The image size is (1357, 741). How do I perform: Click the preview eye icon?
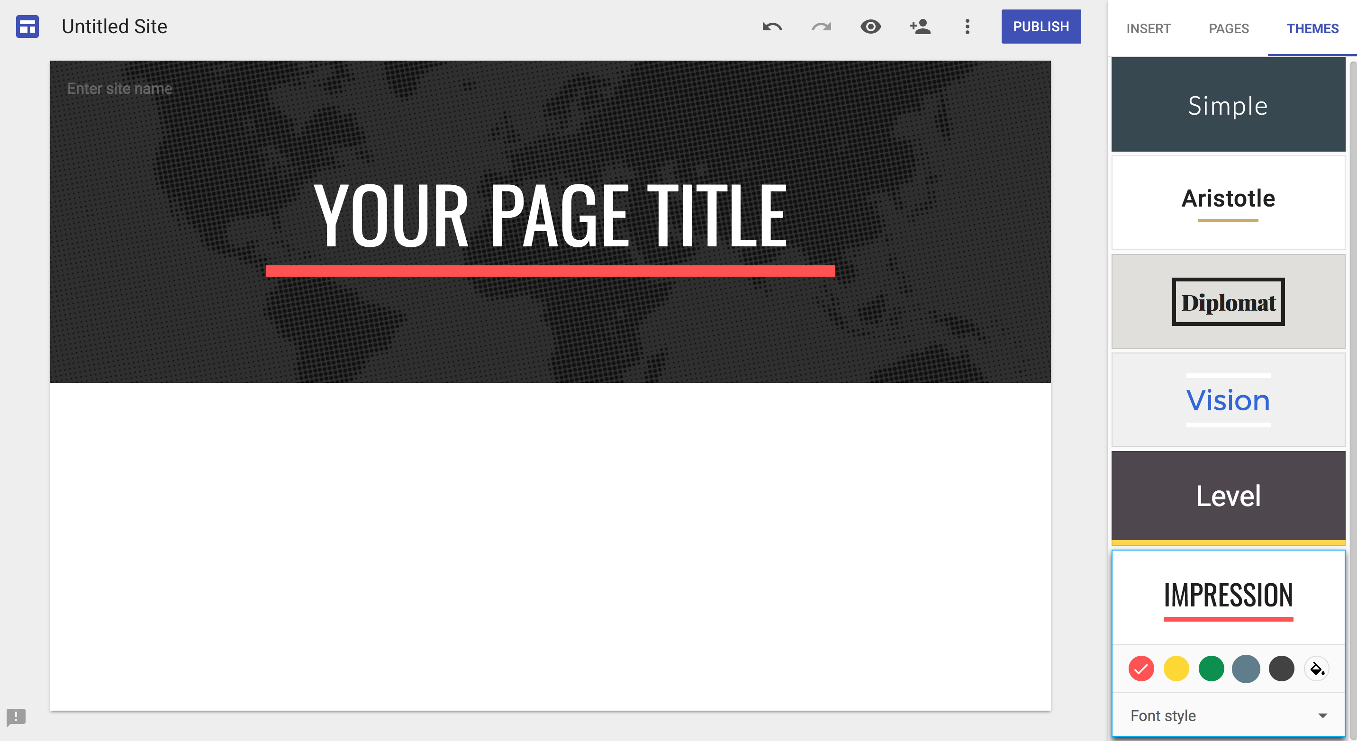[869, 27]
